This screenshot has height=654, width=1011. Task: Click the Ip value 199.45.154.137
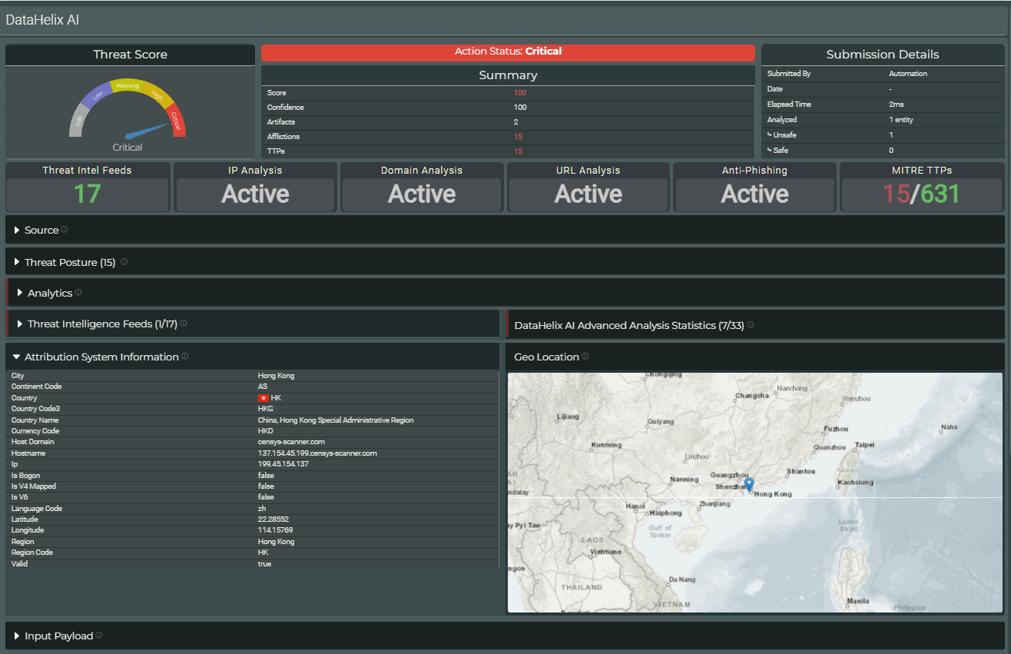point(283,464)
